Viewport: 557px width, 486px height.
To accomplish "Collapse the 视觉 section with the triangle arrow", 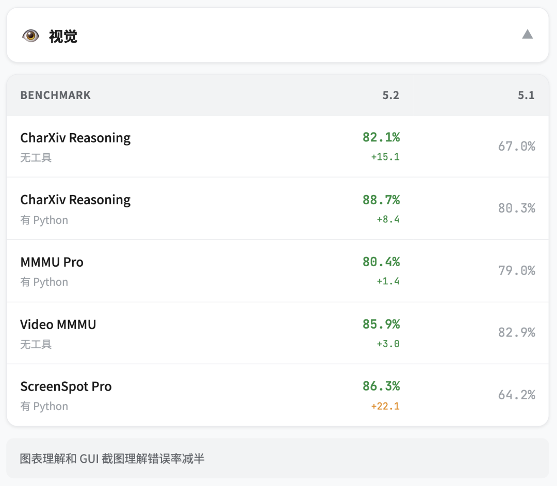I will [528, 34].
